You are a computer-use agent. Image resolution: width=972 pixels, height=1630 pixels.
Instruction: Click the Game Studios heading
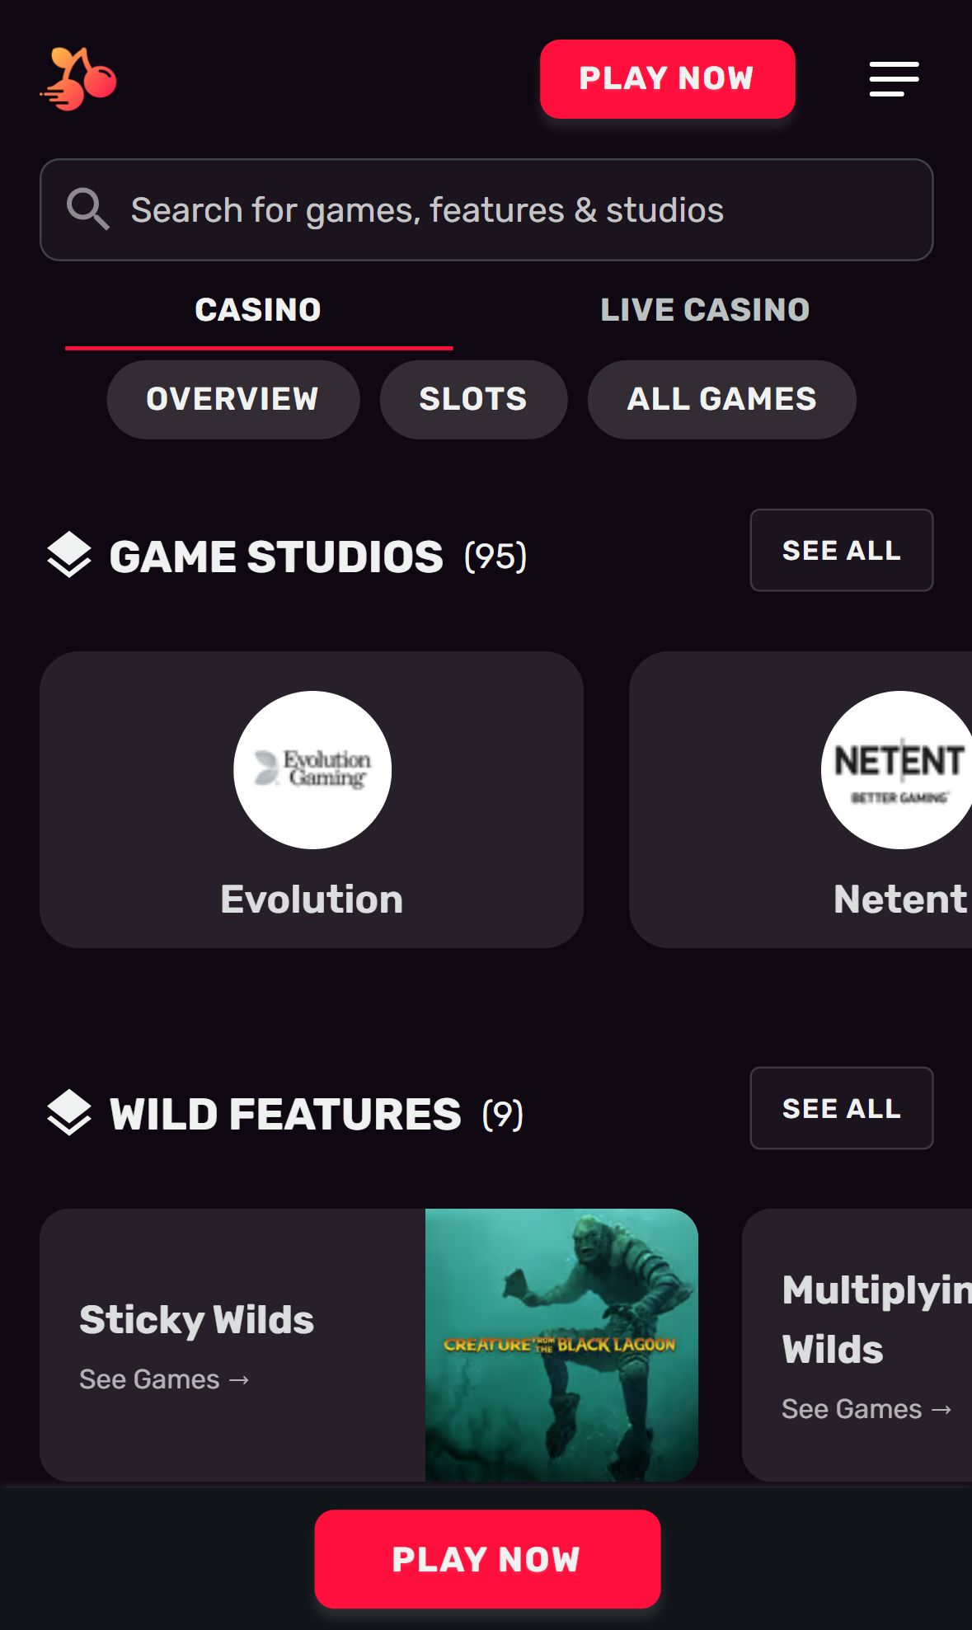[276, 557]
